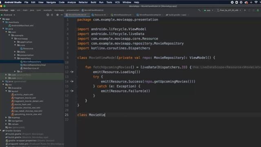Collapse the repository package
261x147 pixels.
pos(15,58)
